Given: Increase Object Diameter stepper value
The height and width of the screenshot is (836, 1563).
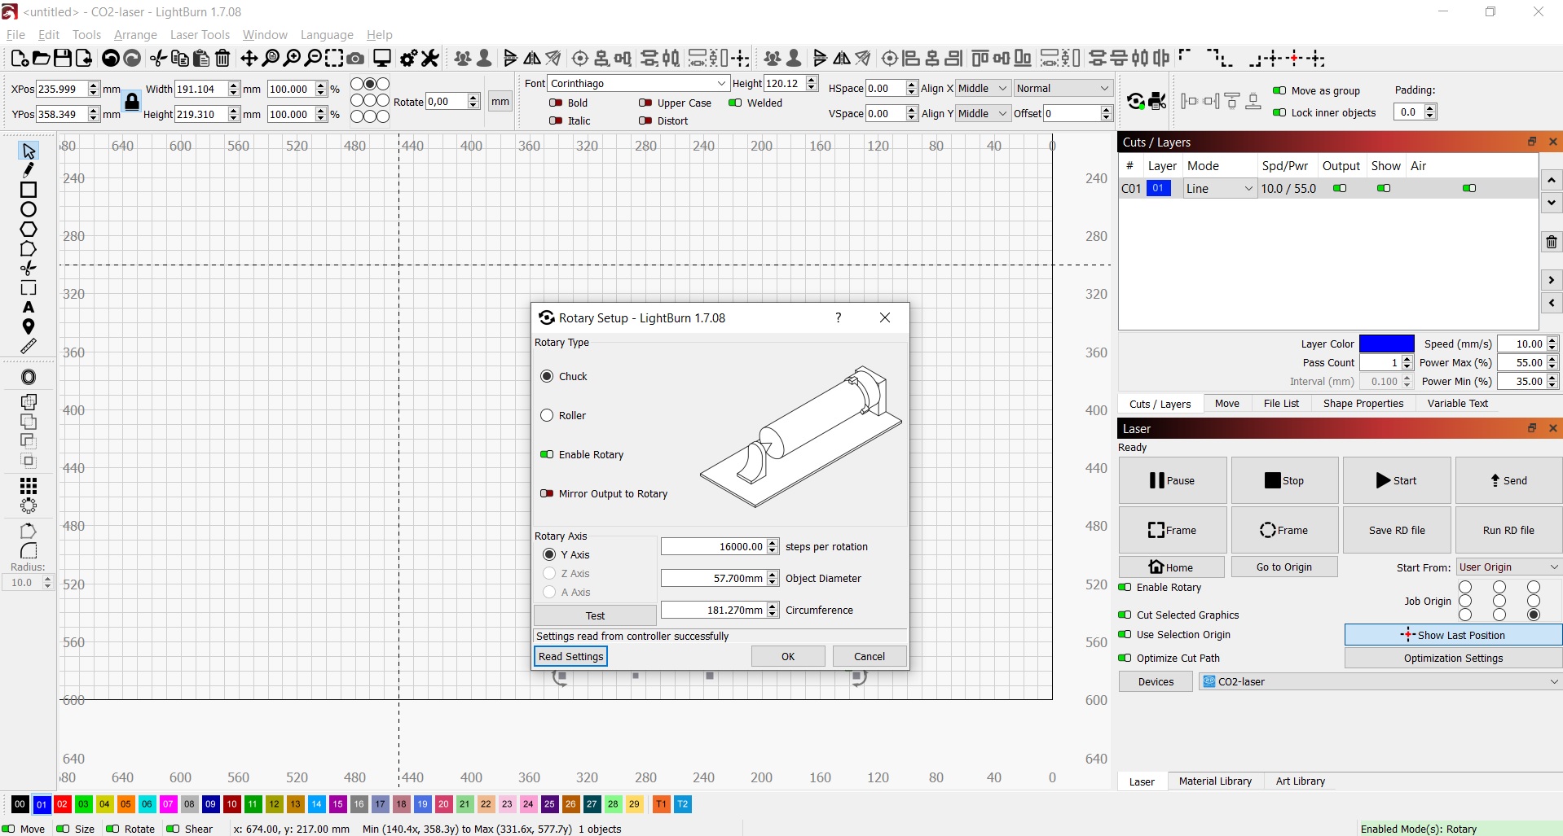Looking at the screenshot, I should [773, 575].
